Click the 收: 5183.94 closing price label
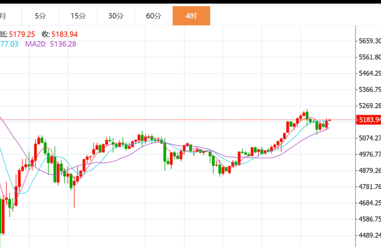 coord(60,34)
